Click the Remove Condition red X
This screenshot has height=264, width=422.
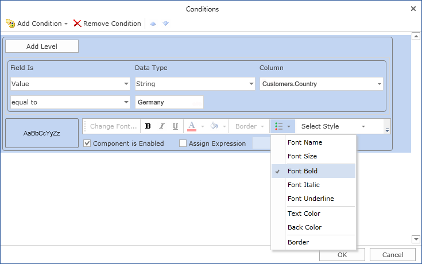(x=77, y=24)
